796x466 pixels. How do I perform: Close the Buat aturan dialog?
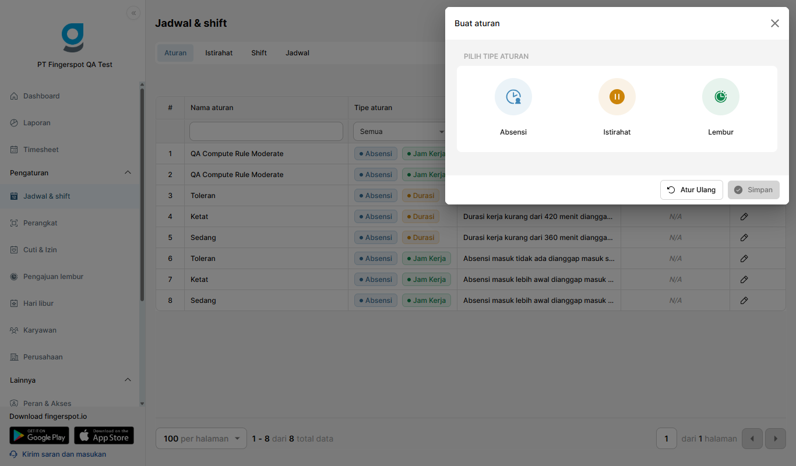[775, 23]
